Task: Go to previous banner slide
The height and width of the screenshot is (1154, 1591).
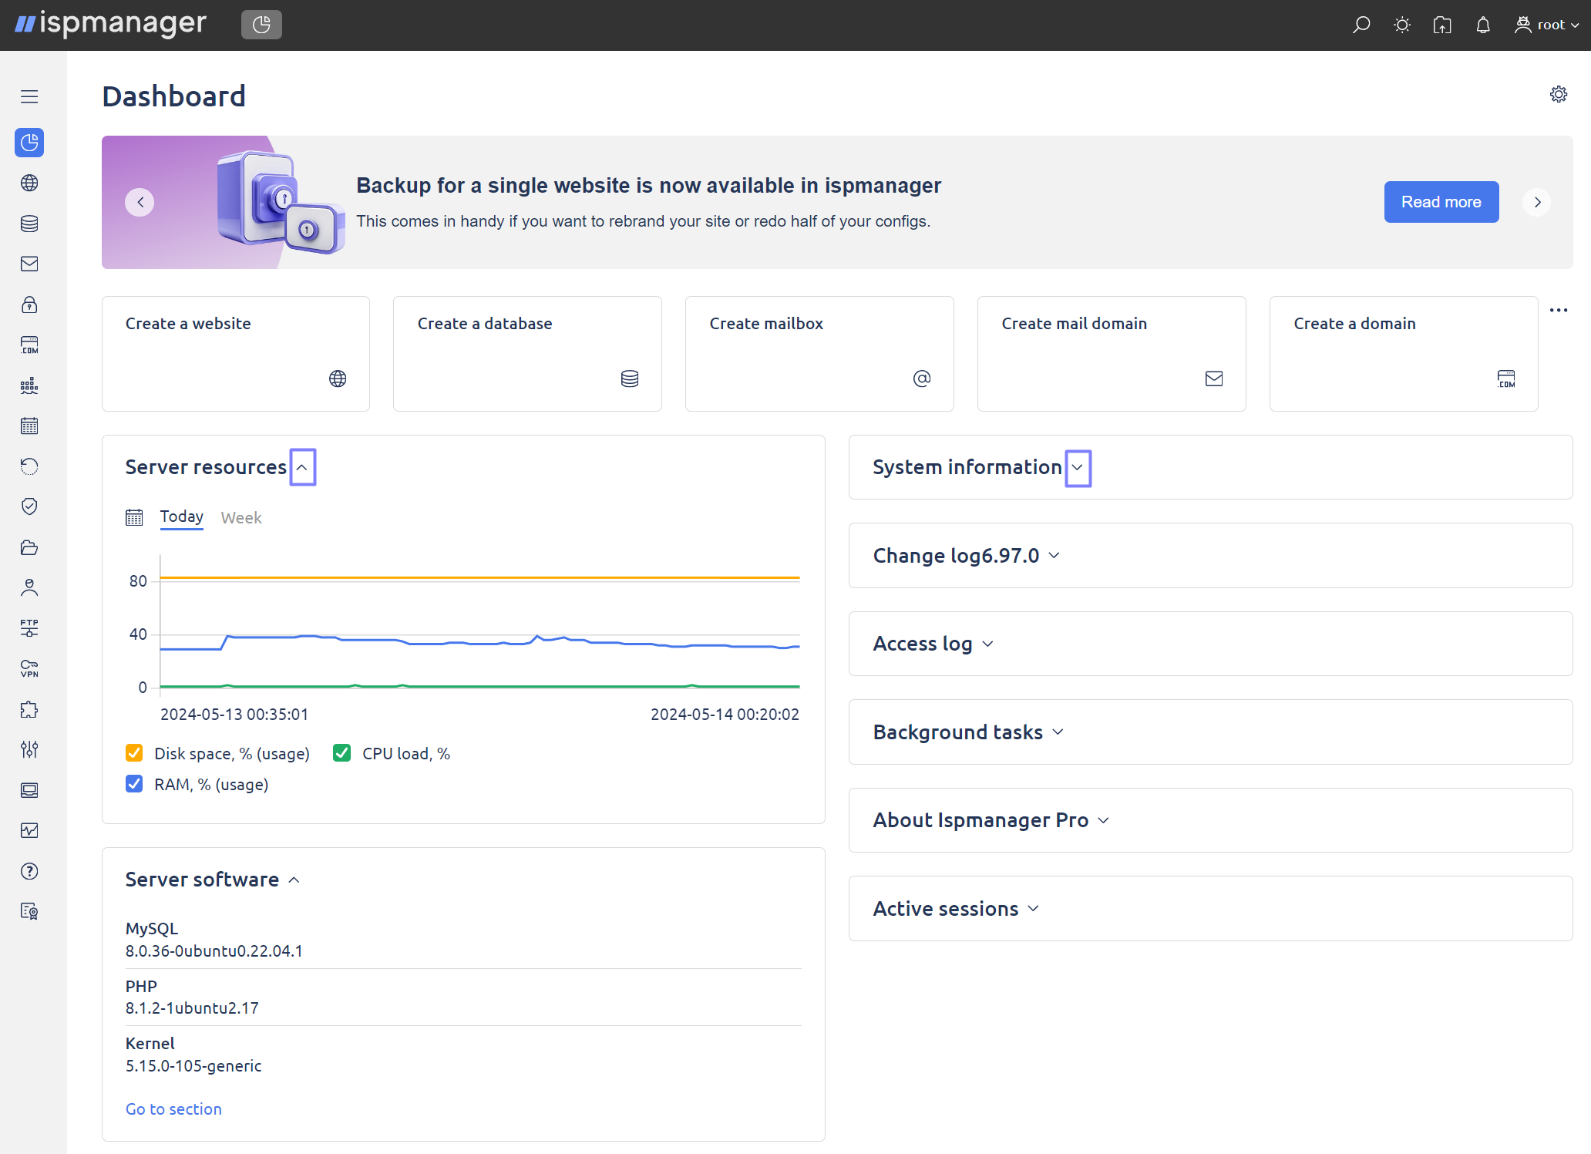Action: point(140,202)
